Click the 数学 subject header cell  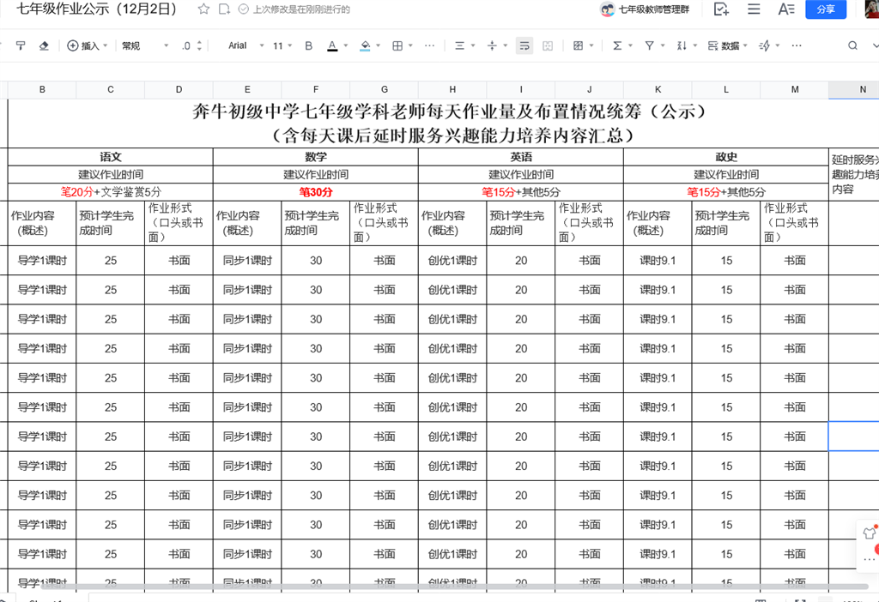coord(316,157)
